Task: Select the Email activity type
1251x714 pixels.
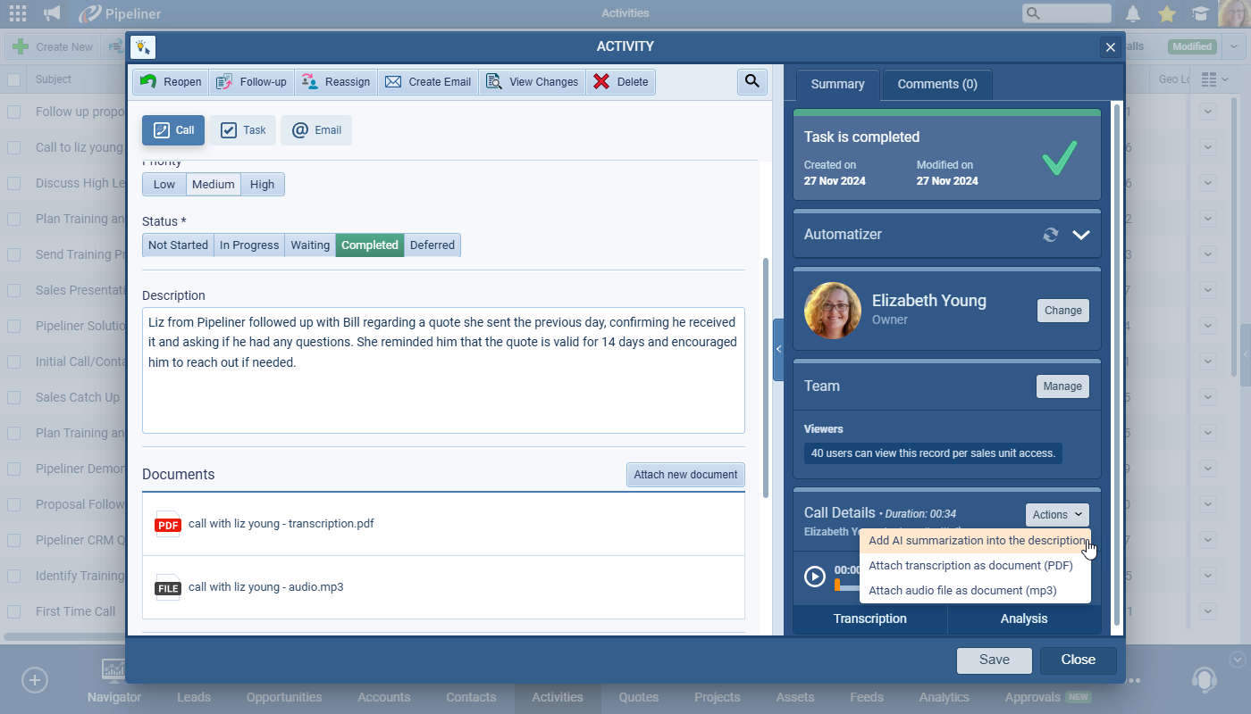Action: click(316, 130)
